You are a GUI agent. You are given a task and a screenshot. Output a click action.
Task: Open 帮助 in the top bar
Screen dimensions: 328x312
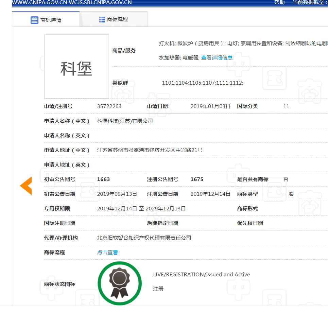[279, 2]
